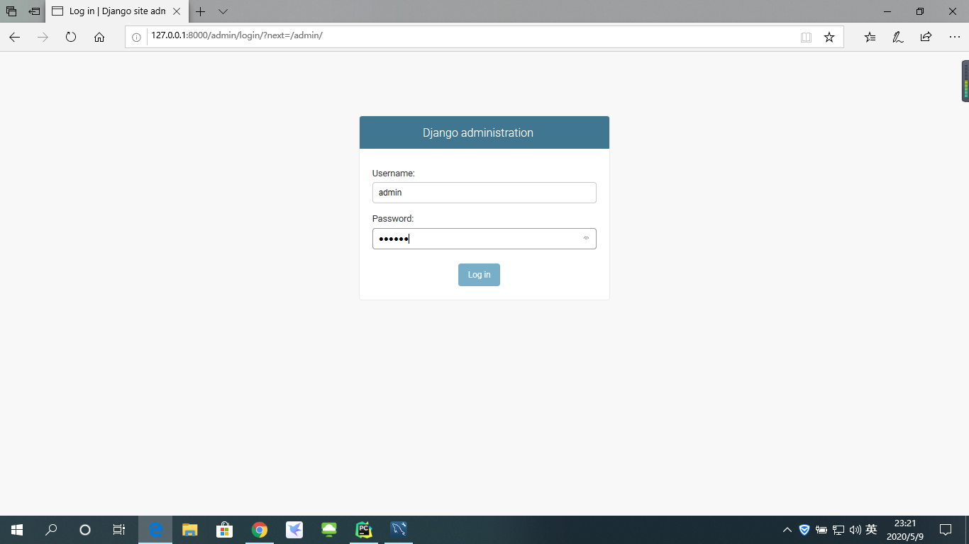Screen dimensions: 969x544
Task: Open the blue bird app on taskbar
Action: point(294,529)
